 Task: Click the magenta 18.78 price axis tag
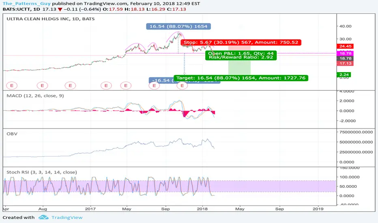pyautogui.click(x=345, y=53)
